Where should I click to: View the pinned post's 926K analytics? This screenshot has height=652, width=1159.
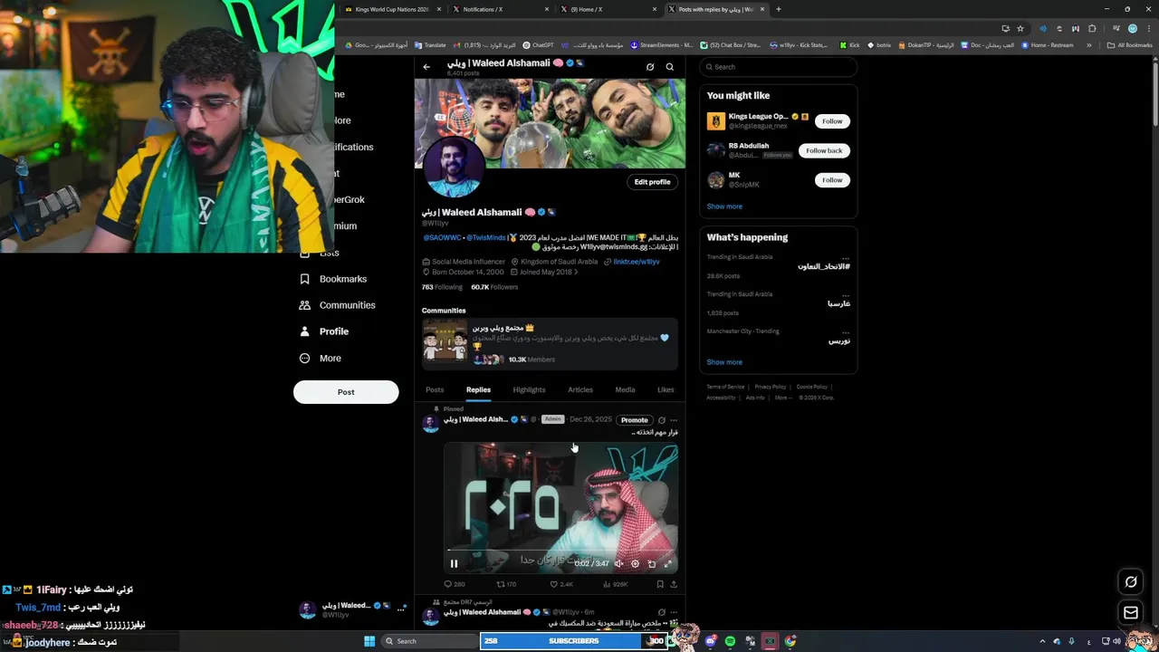tap(615, 584)
